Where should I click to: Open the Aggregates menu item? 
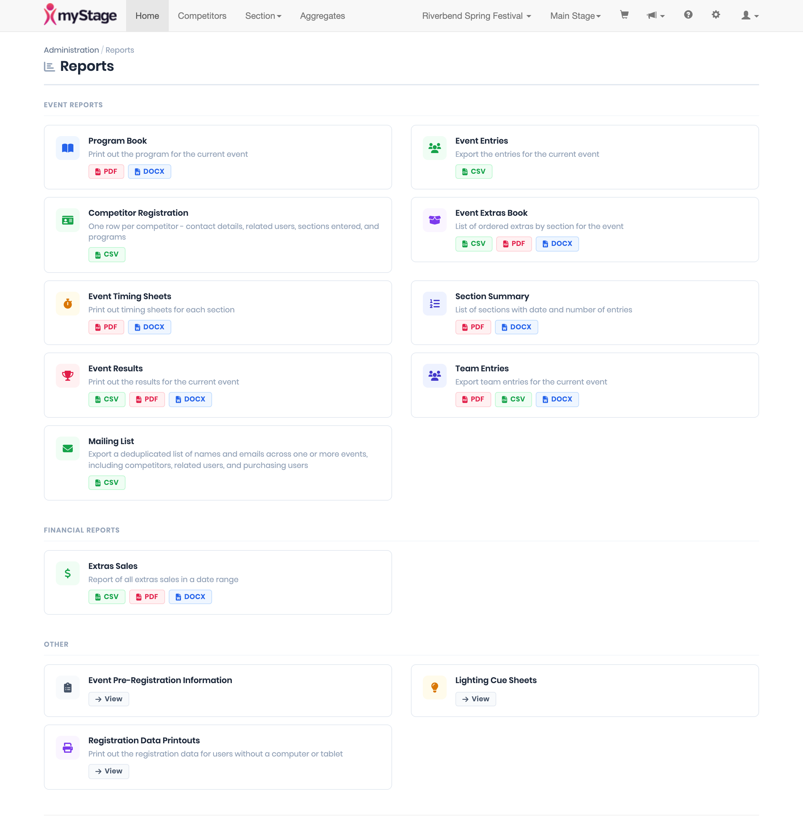[322, 16]
